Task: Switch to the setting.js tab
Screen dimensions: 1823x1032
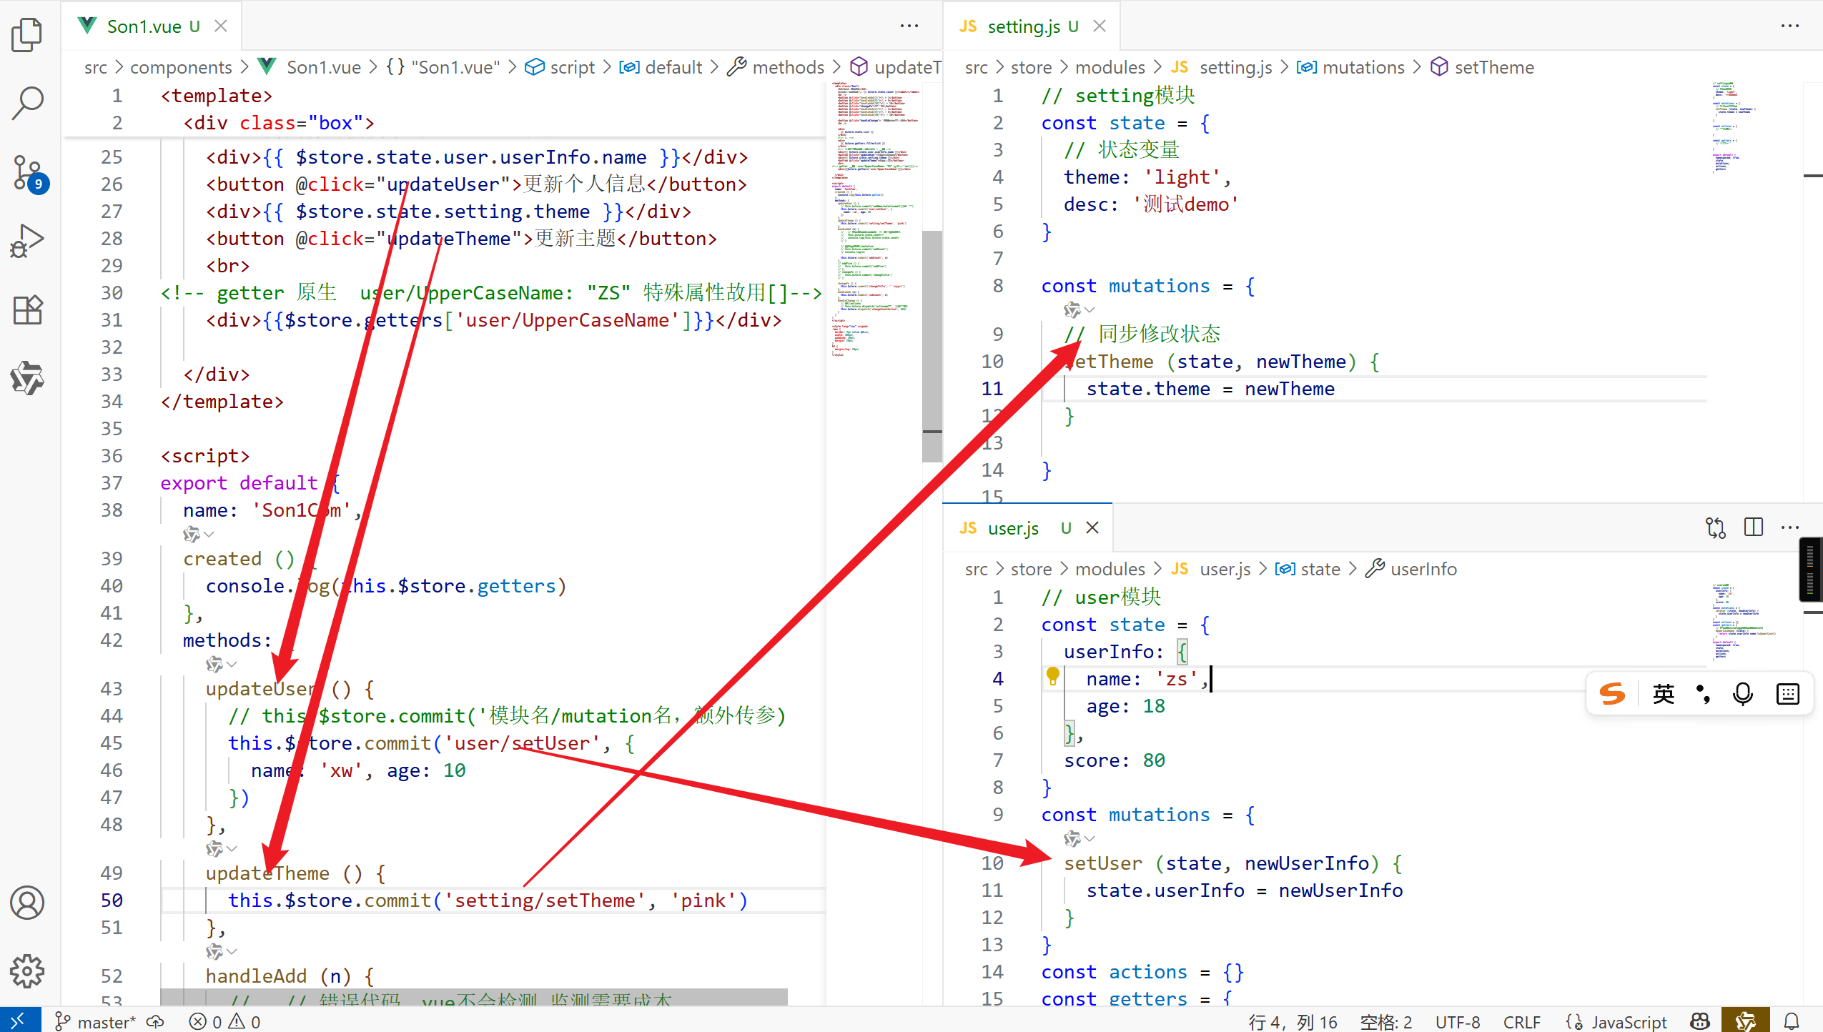Action: [1023, 26]
